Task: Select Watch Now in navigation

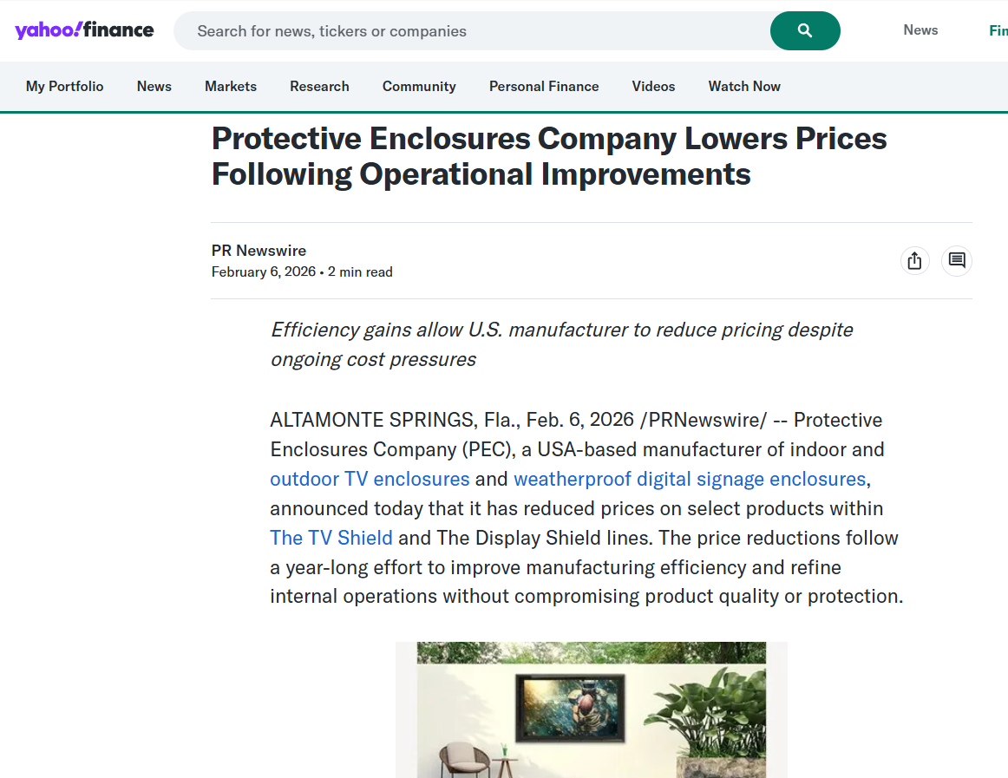Action: coord(744,87)
